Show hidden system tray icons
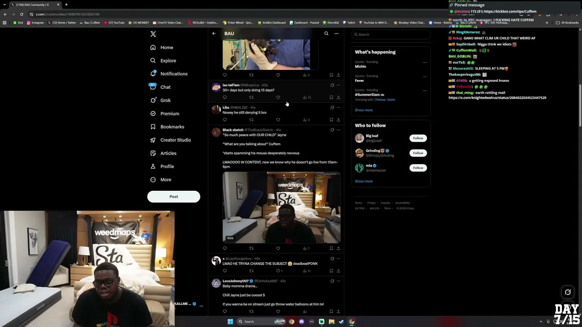Image resolution: width=582 pixels, height=327 pixels. pos(541,322)
